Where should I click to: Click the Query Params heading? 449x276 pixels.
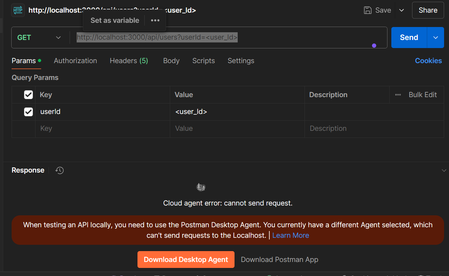pyautogui.click(x=35, y=78)
